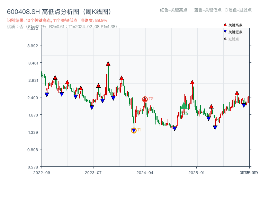Click the 浅色-过滤点 header text

click(x=240, y=10)
